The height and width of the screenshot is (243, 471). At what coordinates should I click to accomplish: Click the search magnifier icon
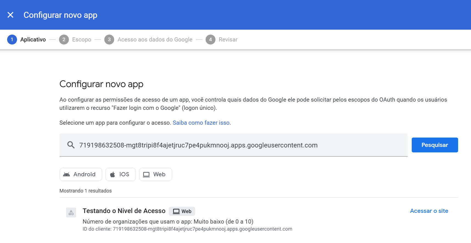pos(71,145)
